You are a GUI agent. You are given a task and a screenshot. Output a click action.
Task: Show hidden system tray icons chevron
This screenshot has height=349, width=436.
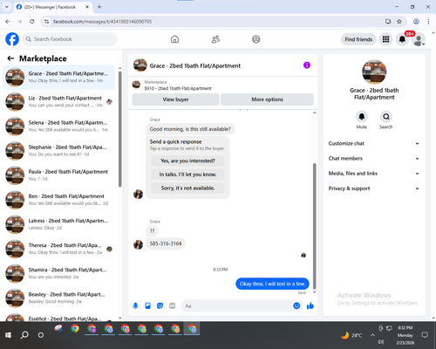pos(372,335)
